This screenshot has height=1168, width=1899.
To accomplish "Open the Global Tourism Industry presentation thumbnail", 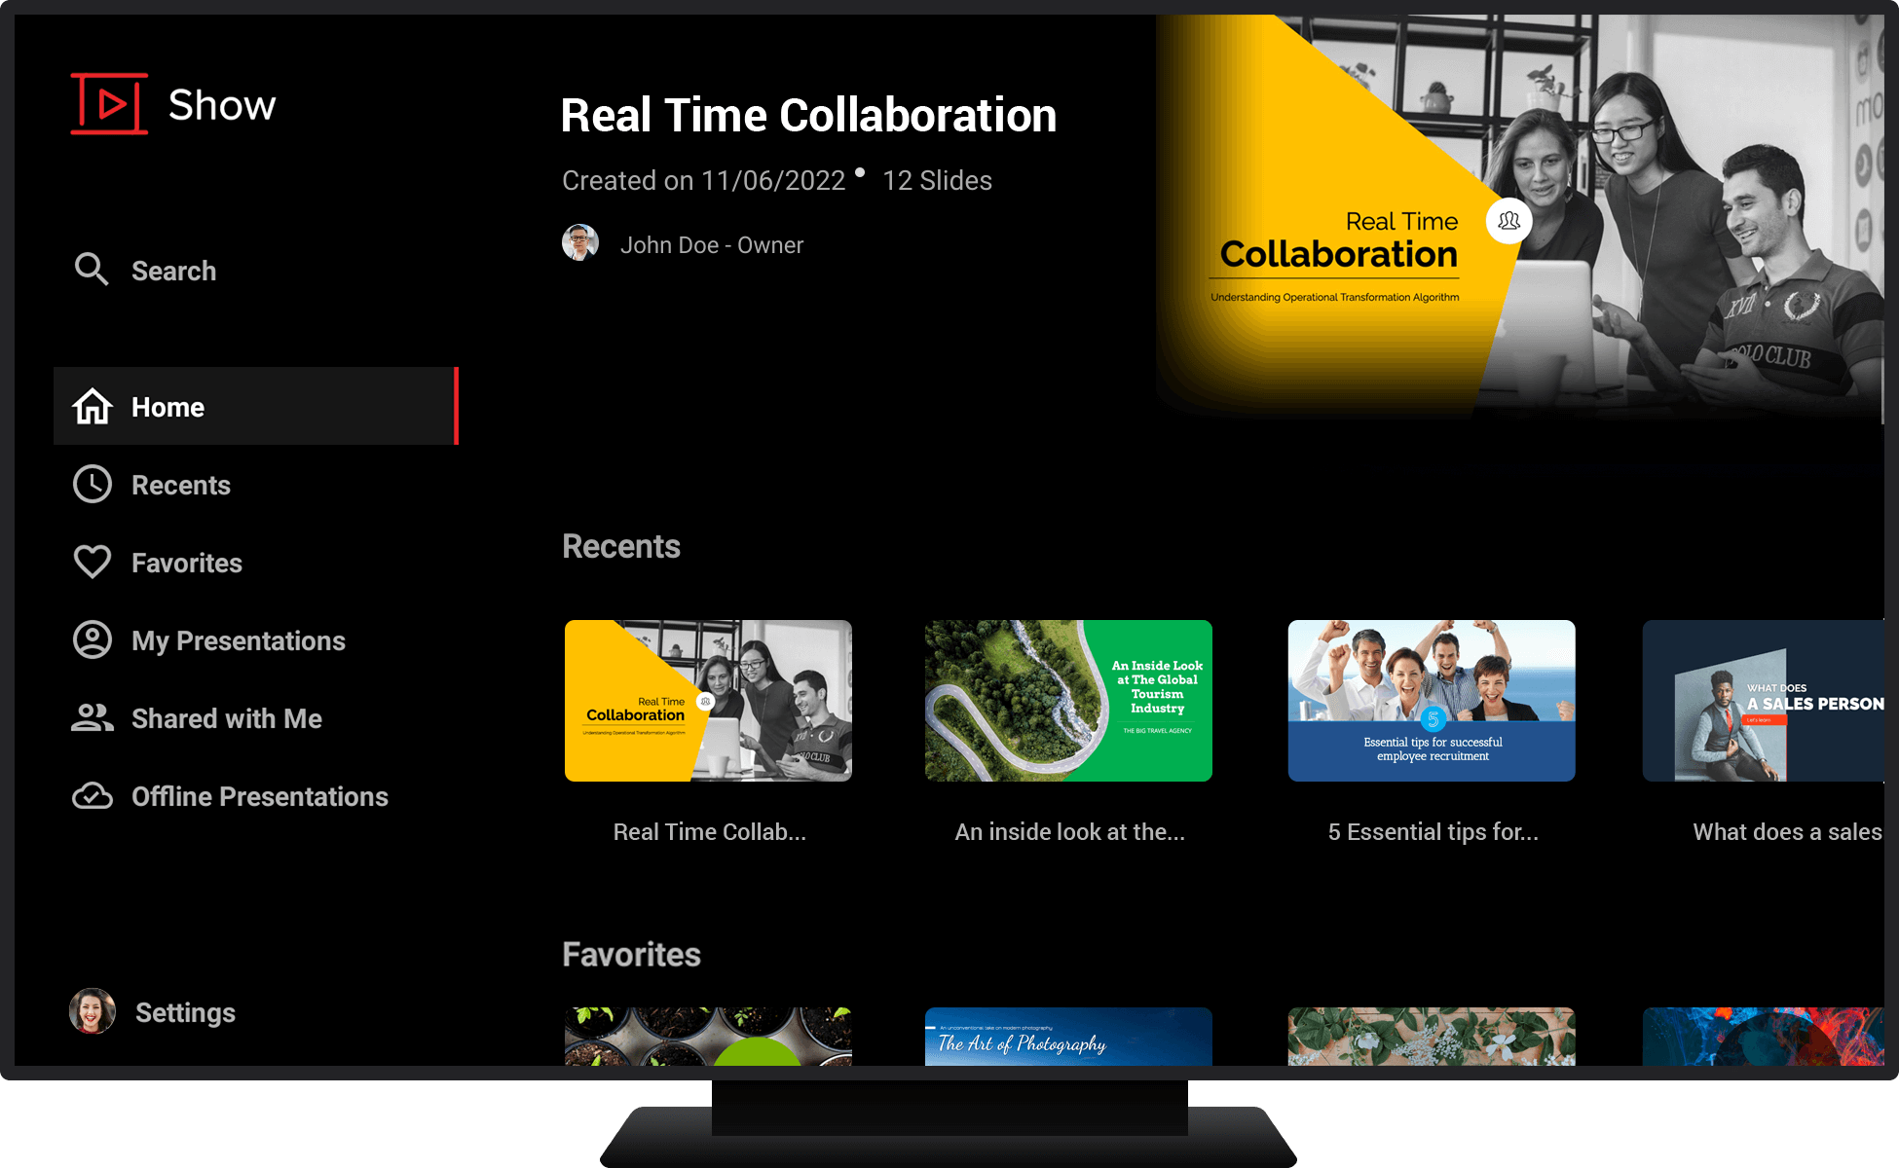I will coord(1068,701).
